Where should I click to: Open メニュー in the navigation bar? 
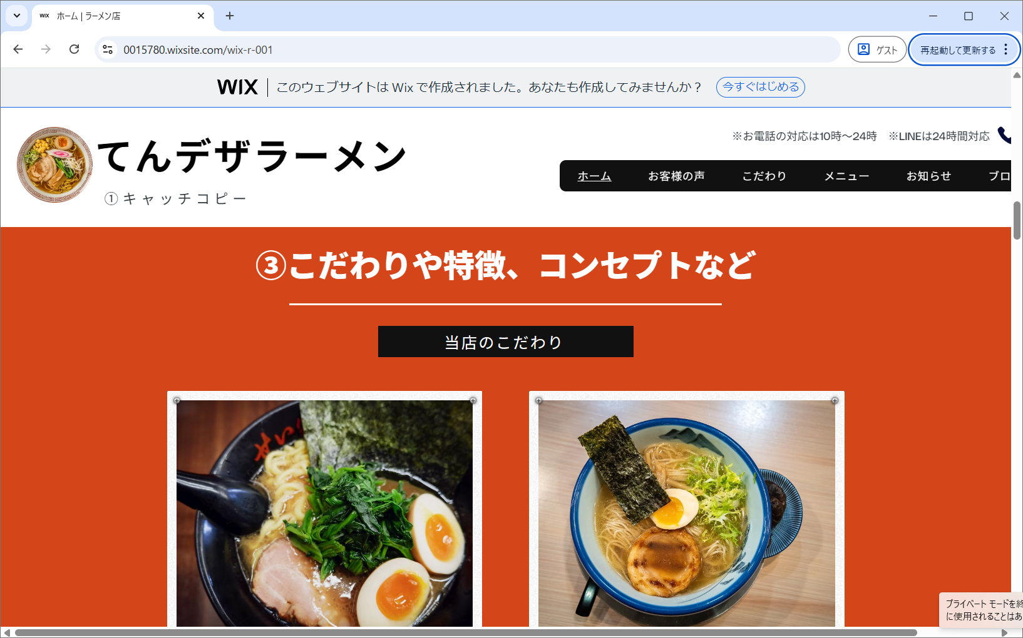click(846, 176)
